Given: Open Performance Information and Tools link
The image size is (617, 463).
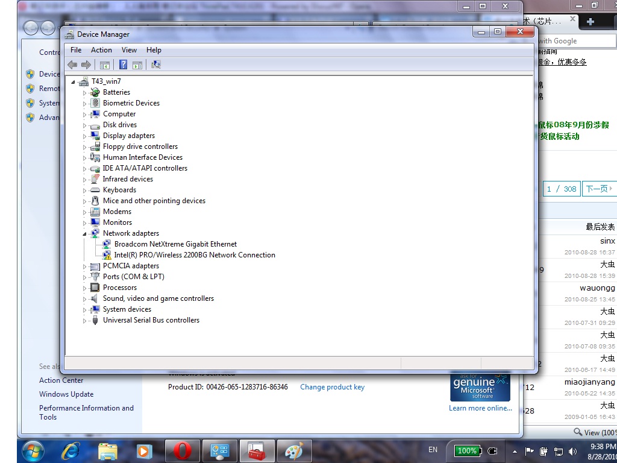Looking at the screenshot, I should (86, 412).
